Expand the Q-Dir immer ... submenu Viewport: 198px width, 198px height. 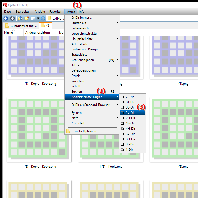tap(92, 18)
